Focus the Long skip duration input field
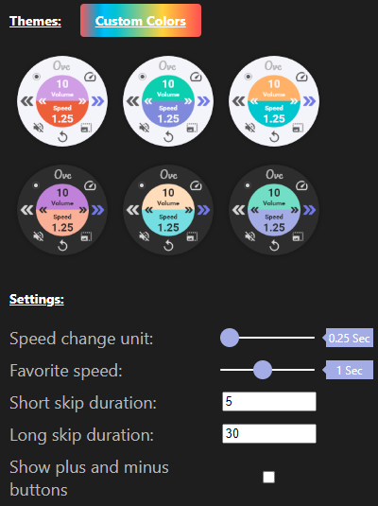The image size is (378, 506). 269,433
